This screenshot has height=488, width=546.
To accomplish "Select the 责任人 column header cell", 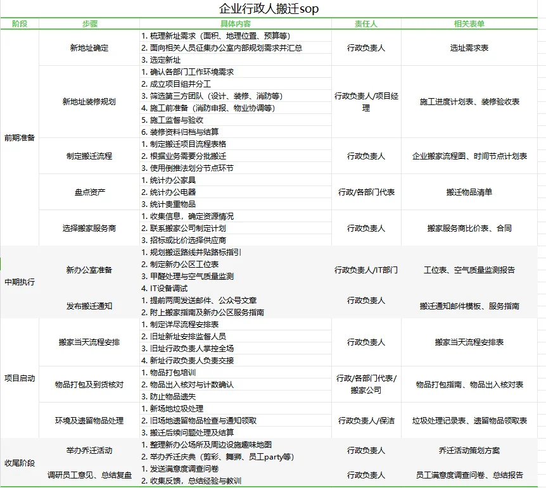I will pos(366,23).
